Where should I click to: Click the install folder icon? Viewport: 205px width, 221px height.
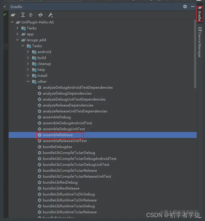click(34, 76)
